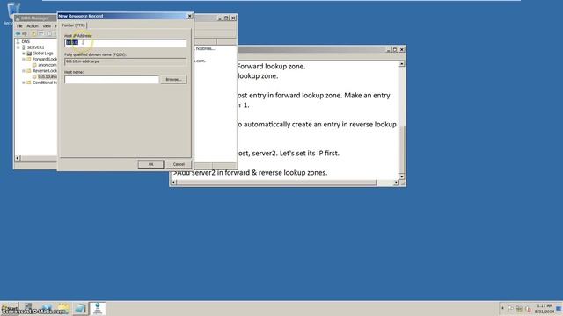Expand the Global Logs node

pyautogui.click(x=24, y=54)
